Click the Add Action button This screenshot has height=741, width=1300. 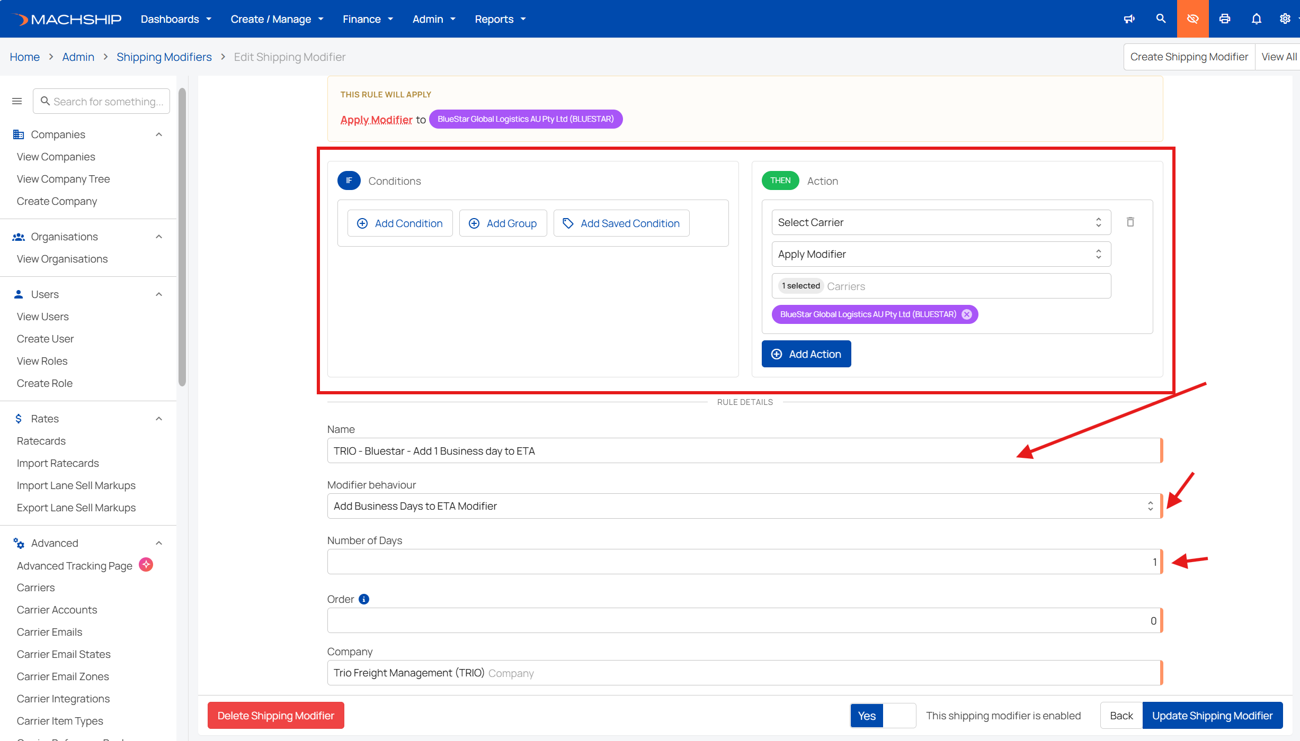point(806,354)
